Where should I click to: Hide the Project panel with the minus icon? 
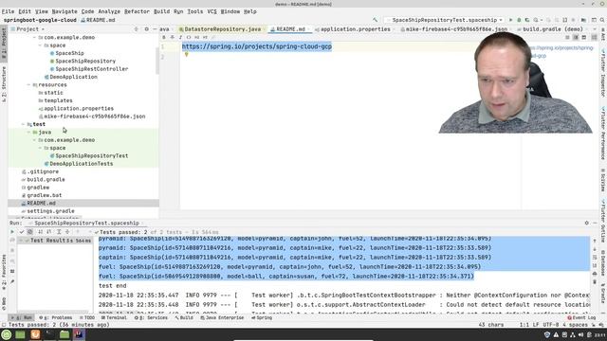(154, 29)
